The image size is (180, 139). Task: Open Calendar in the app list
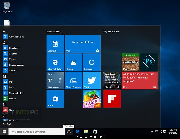click(10, 54)
